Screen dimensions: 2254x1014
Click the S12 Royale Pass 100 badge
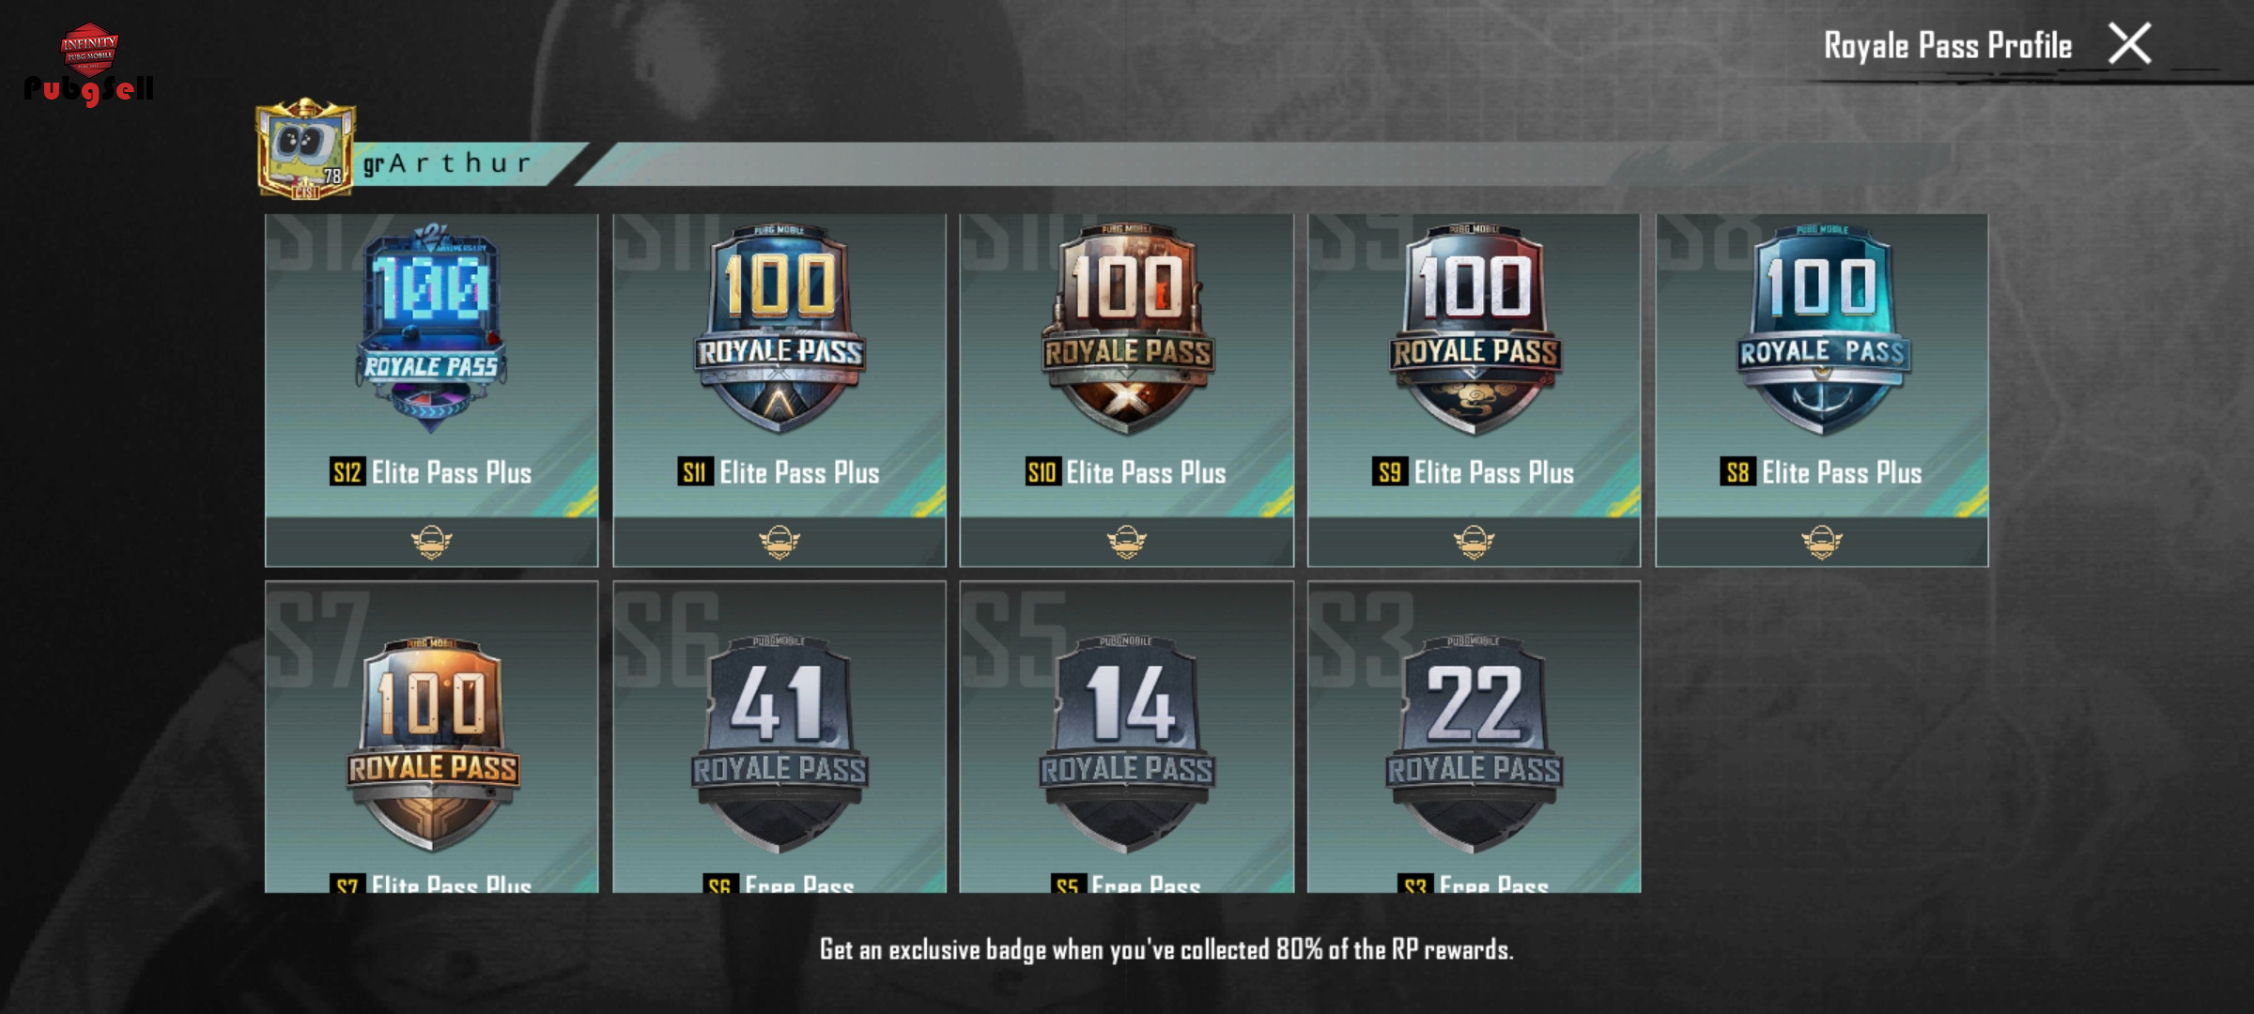[431, 329]
